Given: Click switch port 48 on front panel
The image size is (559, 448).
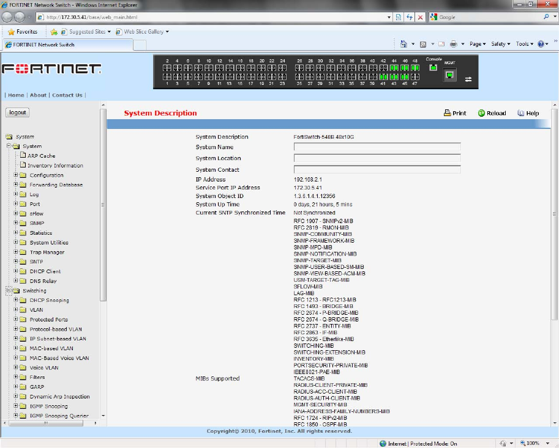Looking at the screenshot, I should pos(415,68).
